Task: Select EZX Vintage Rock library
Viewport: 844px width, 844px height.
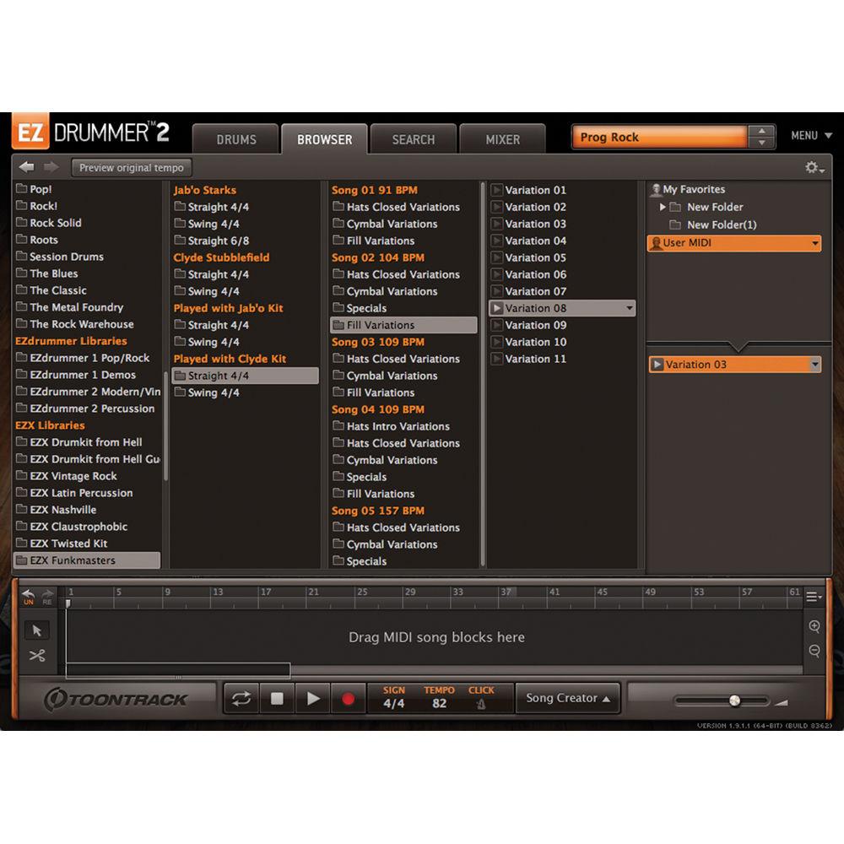Action: (x=67, y=476)
